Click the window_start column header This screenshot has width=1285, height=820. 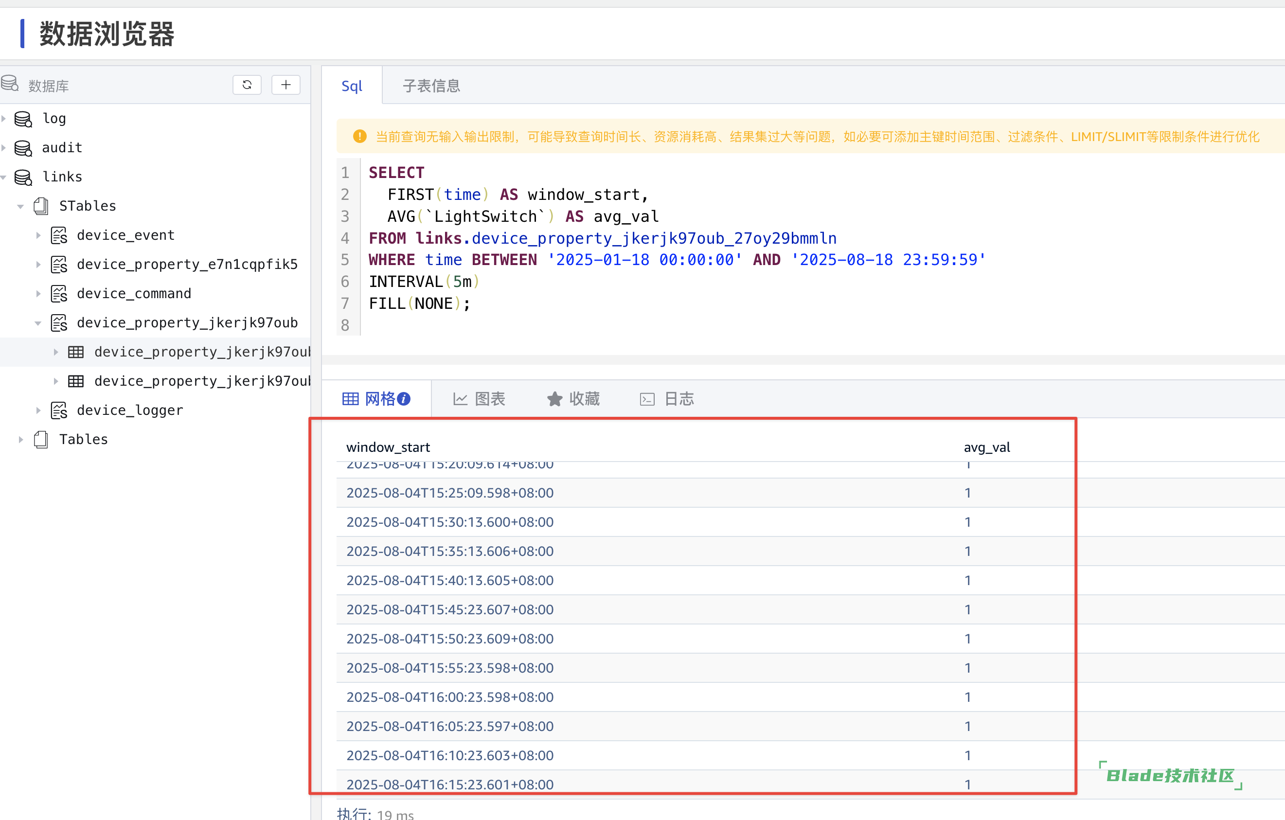[x=388, y=447]
